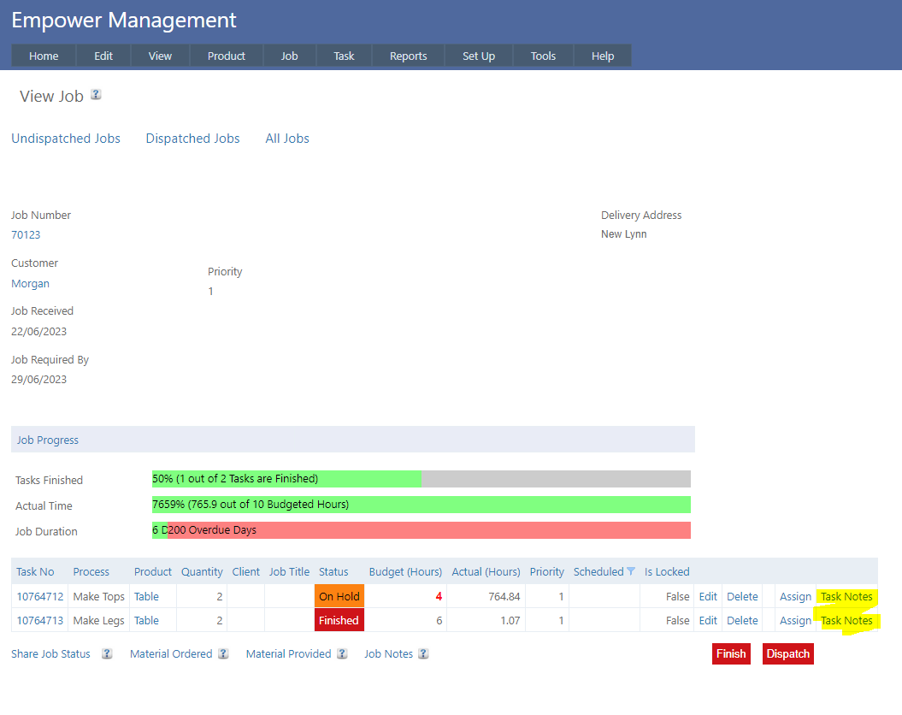Open the Tools menu
The image size is (902, 715).
543,56
